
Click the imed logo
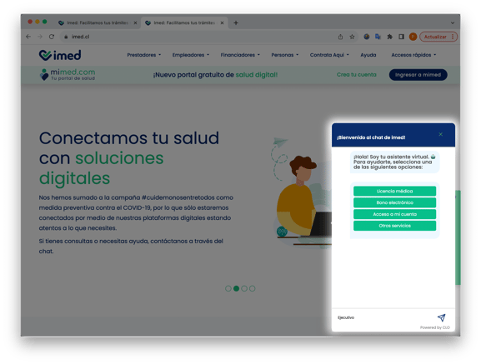[x=60, y=55]
